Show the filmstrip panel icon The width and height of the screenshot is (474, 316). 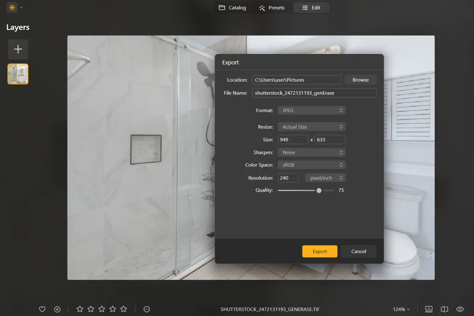(428, 309)
